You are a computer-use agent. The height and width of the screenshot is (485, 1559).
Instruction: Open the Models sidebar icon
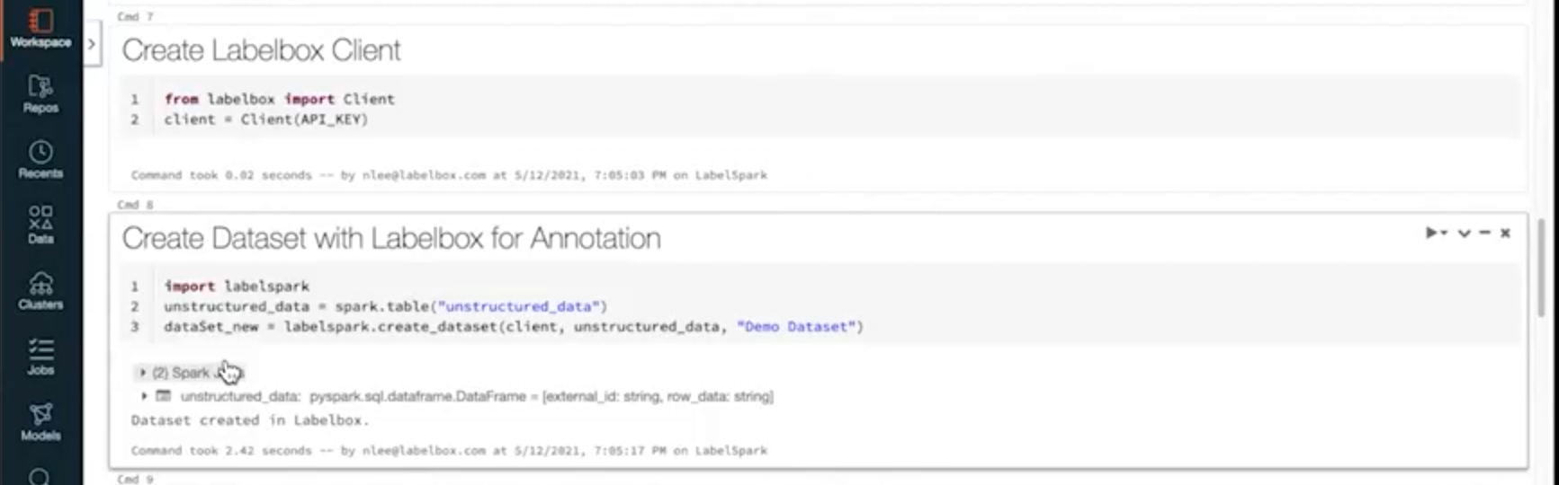40,422
